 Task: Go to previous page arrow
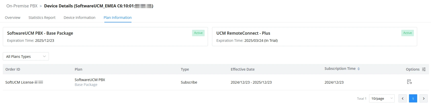click(403, 98)
